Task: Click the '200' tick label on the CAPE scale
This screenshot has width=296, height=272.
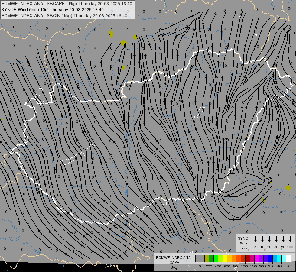Action: 209,266
